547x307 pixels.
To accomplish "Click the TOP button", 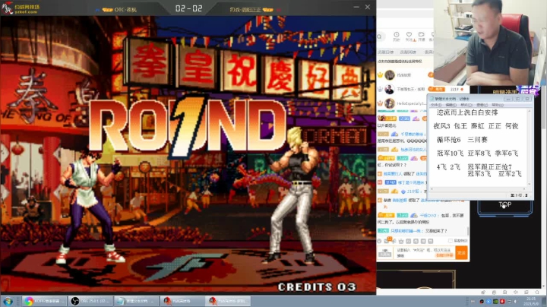I will [504, 204].
